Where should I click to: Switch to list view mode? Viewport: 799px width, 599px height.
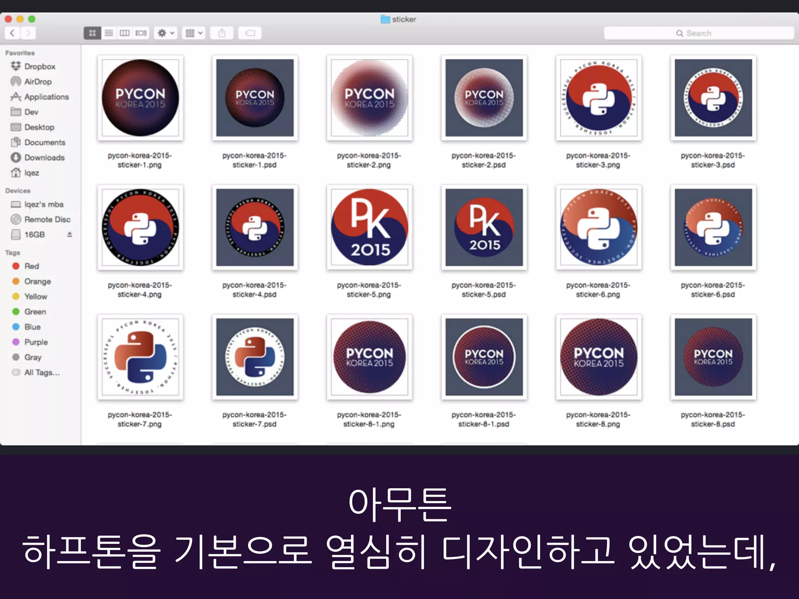pyautogui.click(x=109, y=33)
